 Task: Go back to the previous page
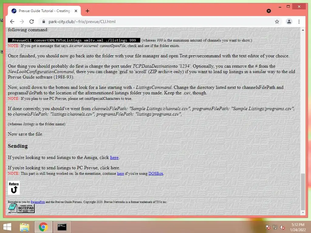[12, 22]
